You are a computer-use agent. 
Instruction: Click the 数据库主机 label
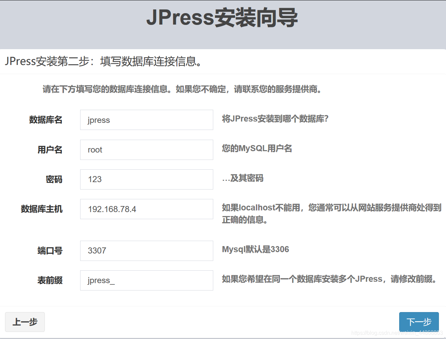pyautogui.click(x=42, y=209)
